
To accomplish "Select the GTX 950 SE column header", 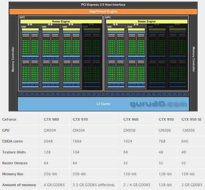I will coord(192,119).
